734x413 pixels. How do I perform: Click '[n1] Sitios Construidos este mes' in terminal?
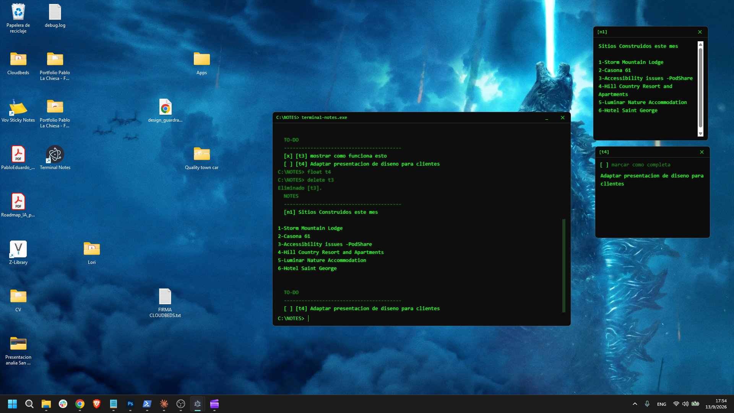tap(331, 212)
